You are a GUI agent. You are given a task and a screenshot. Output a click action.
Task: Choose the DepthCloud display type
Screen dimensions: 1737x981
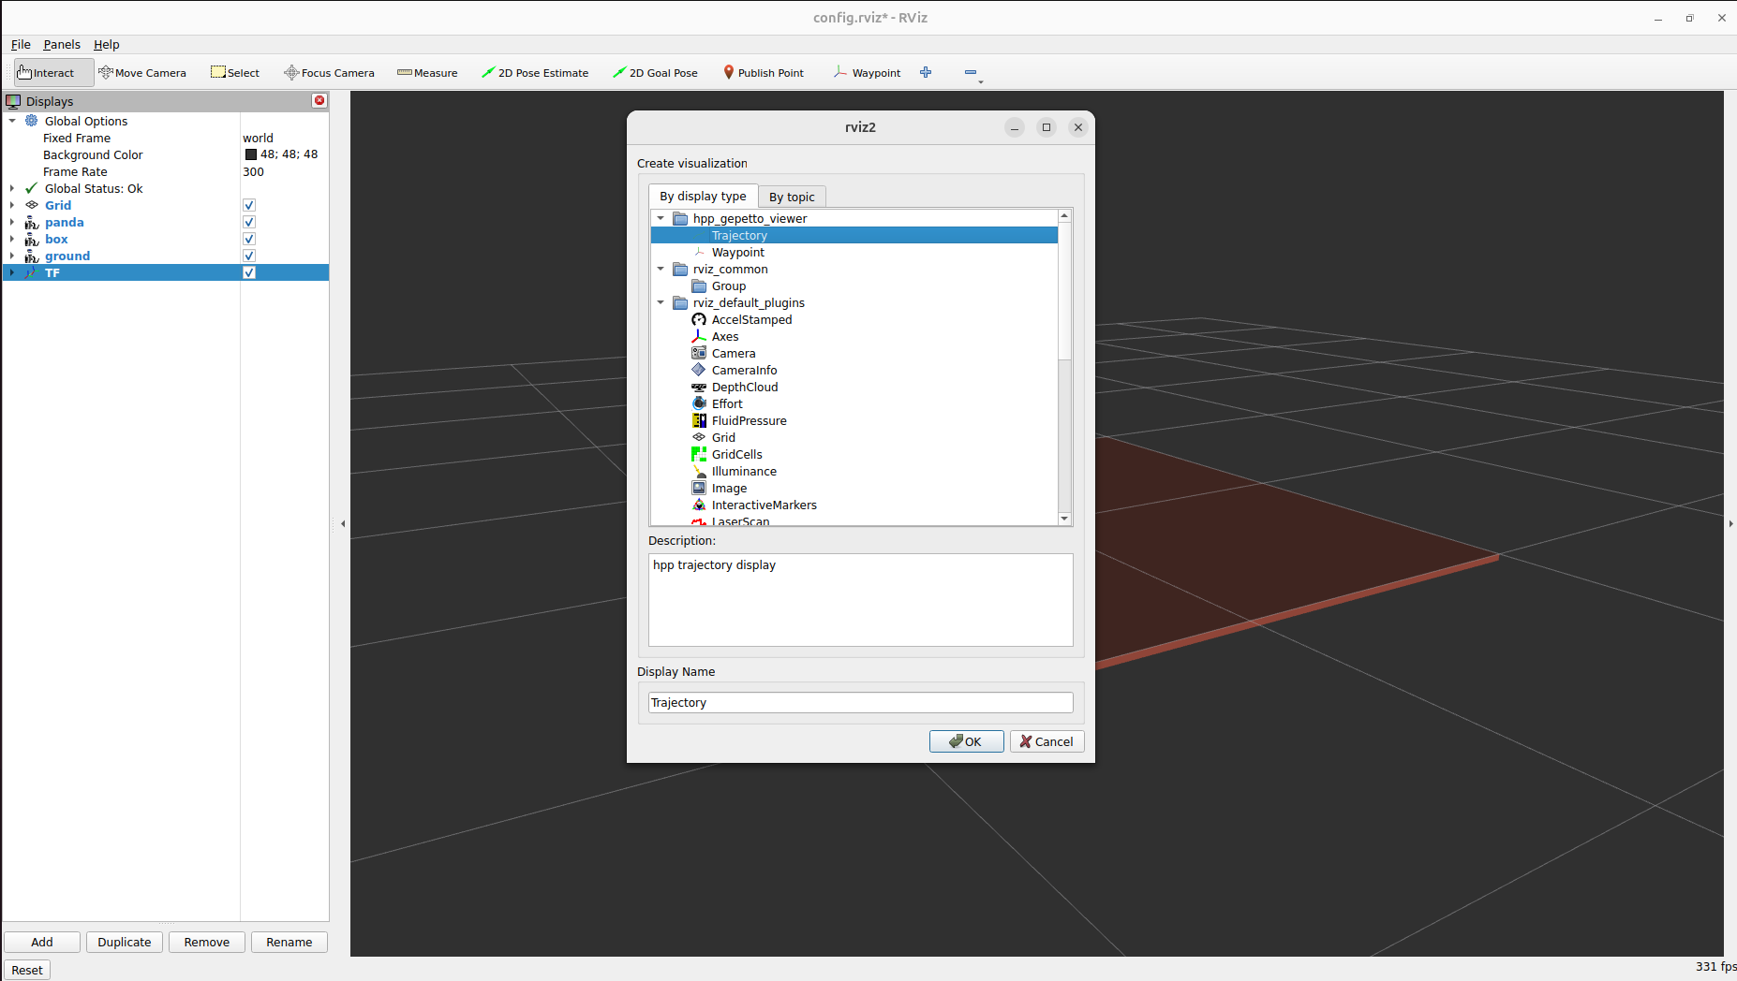pyautogui.click(x=744, y=388)
